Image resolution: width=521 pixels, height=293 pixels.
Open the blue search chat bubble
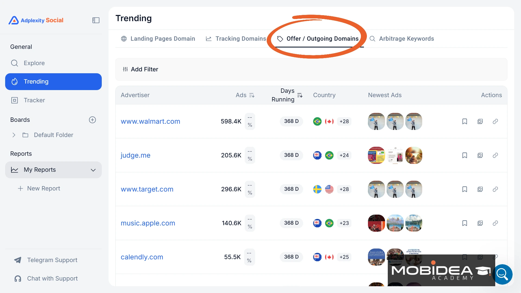coord(502,274)
